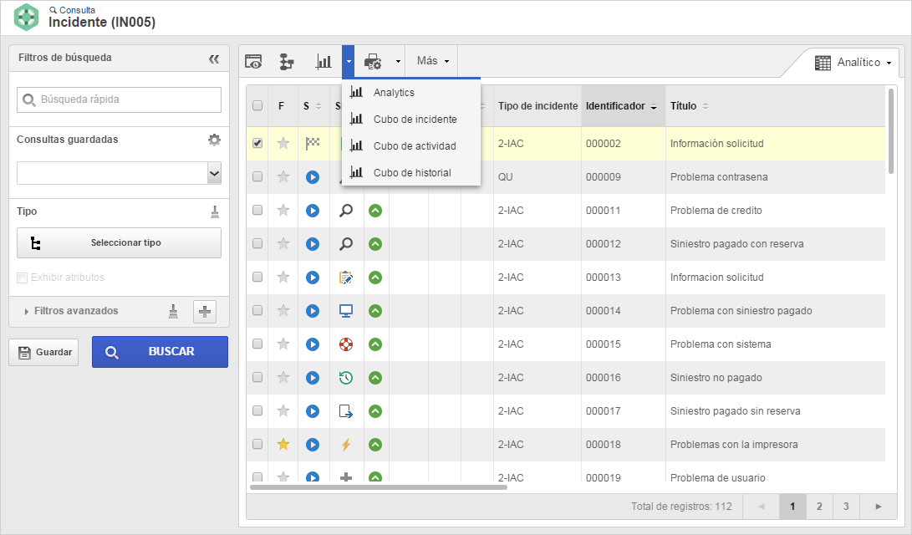Click green up arrow in row 000016
The image size is (912, 535).
pos(375,377)
